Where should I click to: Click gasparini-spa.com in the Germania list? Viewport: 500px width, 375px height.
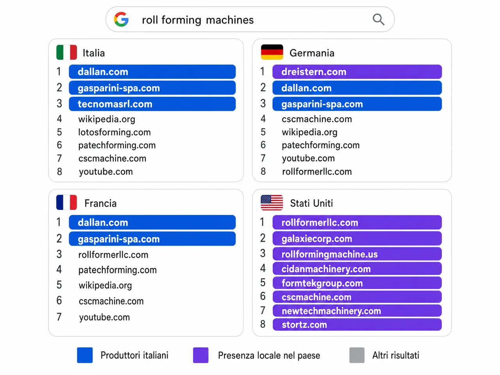click(357, 104)
